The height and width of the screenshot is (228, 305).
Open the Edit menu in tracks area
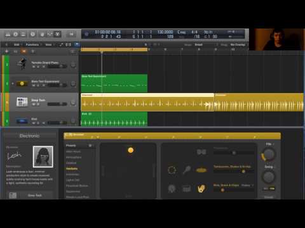tap(17, 44)
